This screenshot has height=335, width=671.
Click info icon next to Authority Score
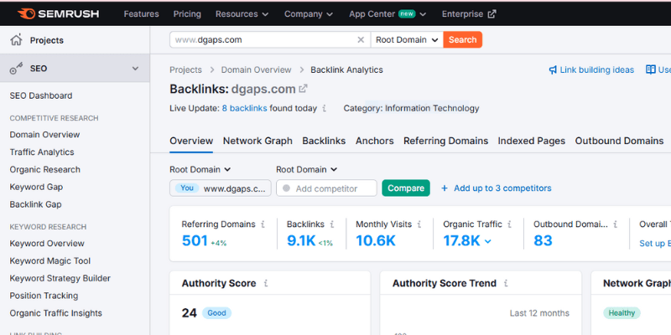266,283
